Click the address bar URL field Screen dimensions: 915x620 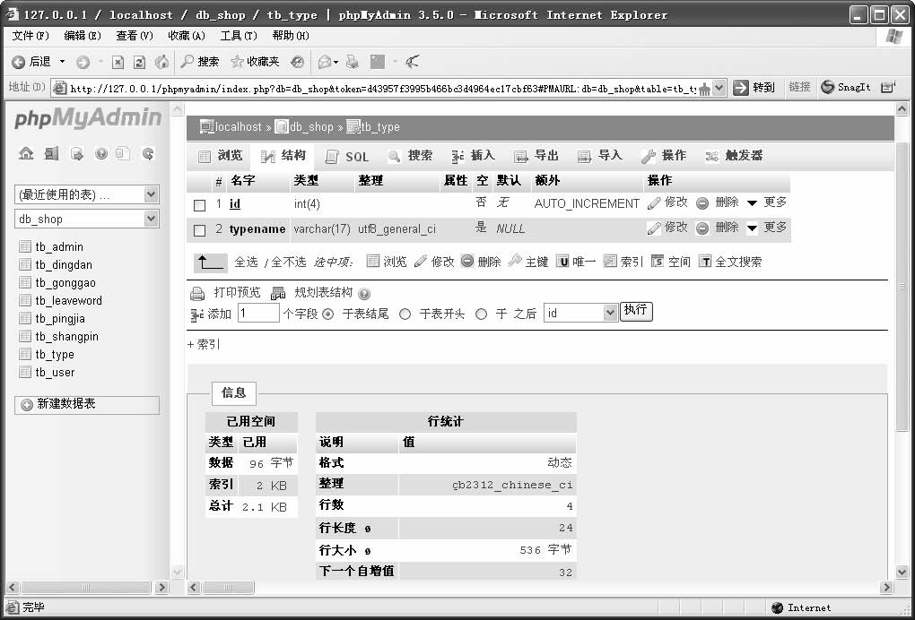[x=383, y=88]
